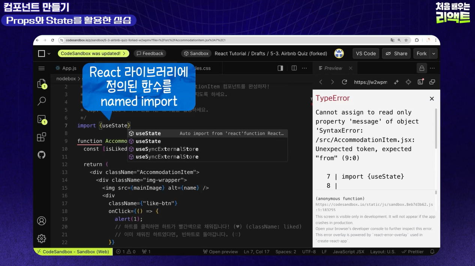Reload the browser page
Image resolution: width=475 pixels, height=266 pixels.
pyautogui.click(x=52, y=40)
